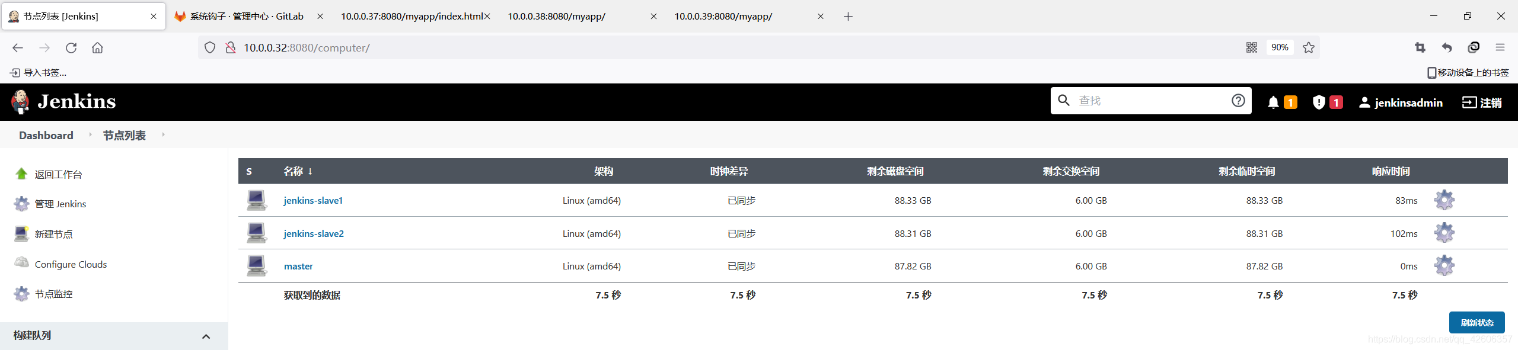Screen dimensions: 1518x350
Task: Click jenkins-slave1 computer icon
Action: pos(257,200)
